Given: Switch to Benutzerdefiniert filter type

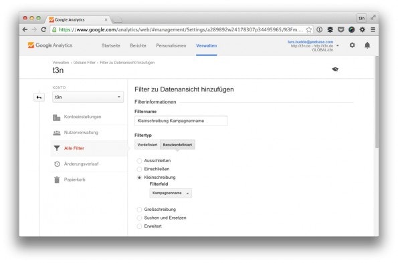Looking at the screenshot, I should point(177,145).
